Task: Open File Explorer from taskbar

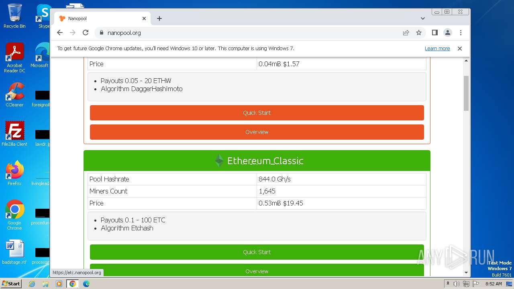Action: click(45, 284)
